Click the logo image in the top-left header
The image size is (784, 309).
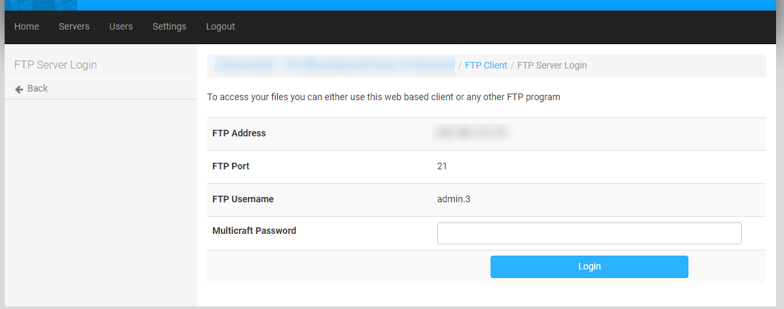40,5
